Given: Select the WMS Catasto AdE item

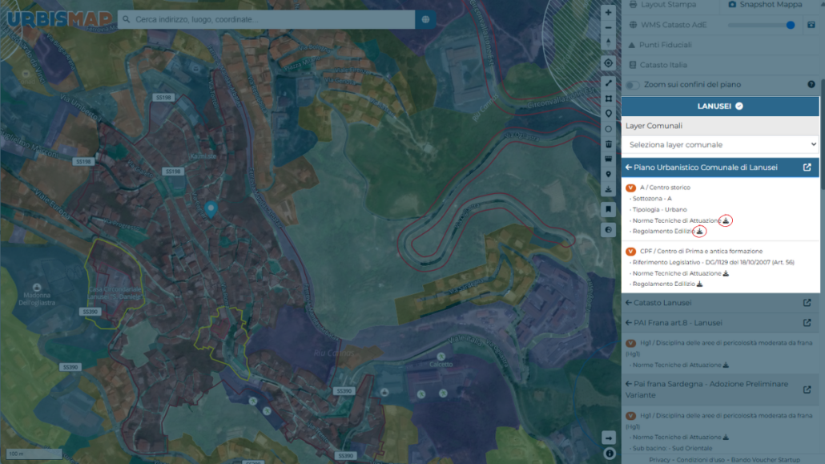Looking at the screenshot, I should click(x=668, y=25).
